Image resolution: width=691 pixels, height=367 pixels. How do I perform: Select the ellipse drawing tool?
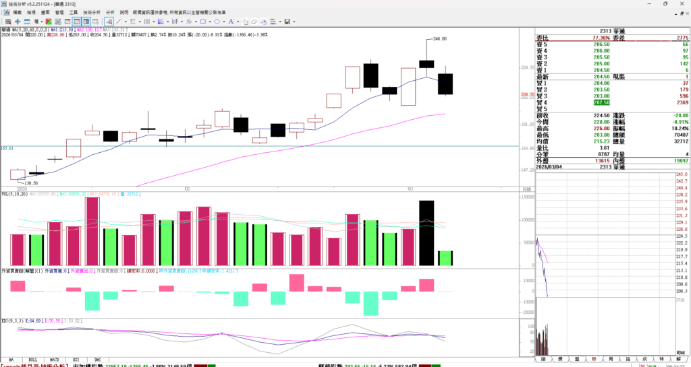217,22
